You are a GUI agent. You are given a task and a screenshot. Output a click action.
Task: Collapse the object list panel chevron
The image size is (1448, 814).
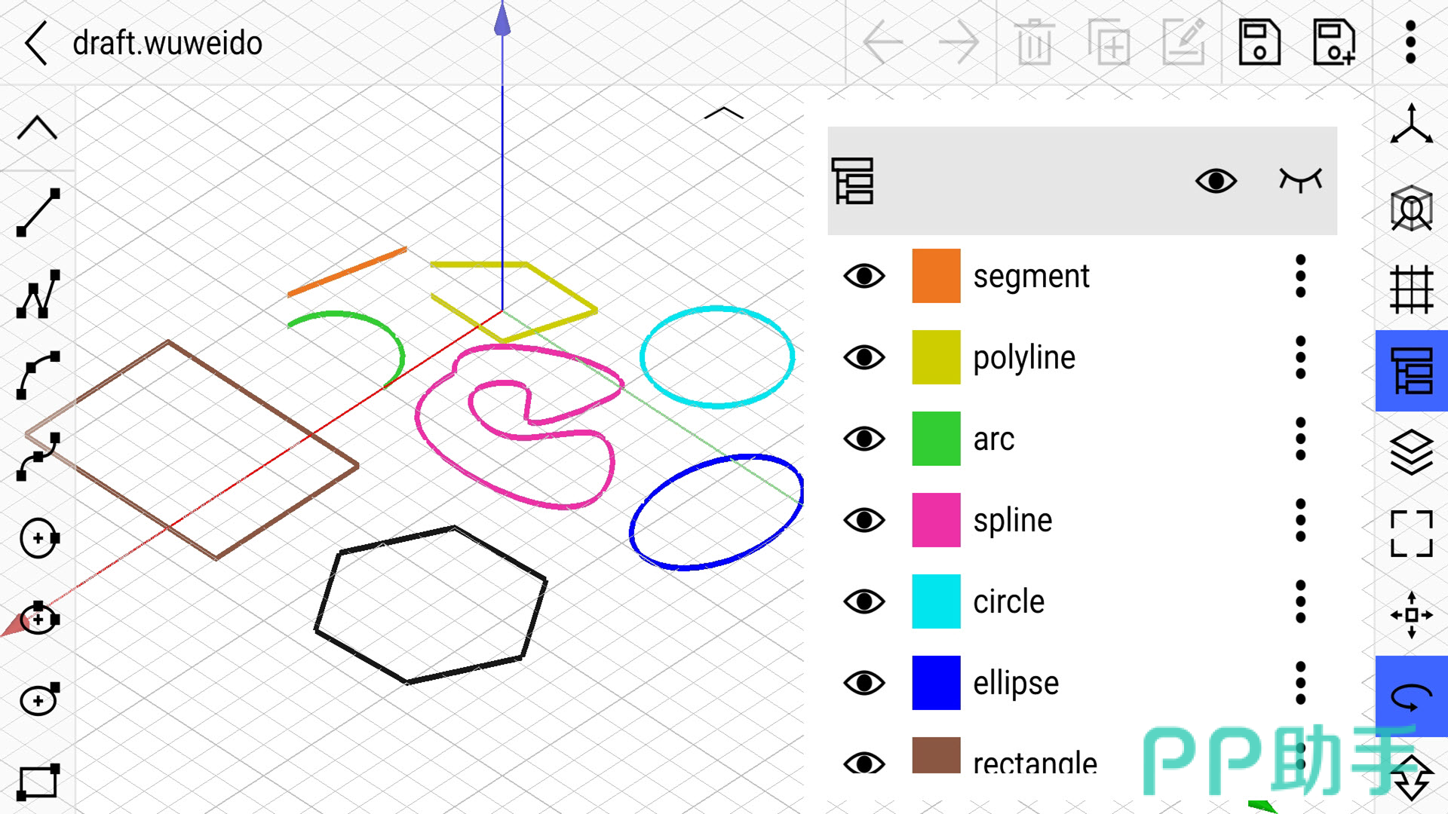tap(723, 114)
